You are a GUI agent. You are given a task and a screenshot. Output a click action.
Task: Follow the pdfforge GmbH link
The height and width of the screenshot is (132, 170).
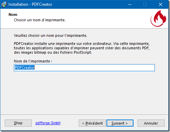[x=48, y=123]
